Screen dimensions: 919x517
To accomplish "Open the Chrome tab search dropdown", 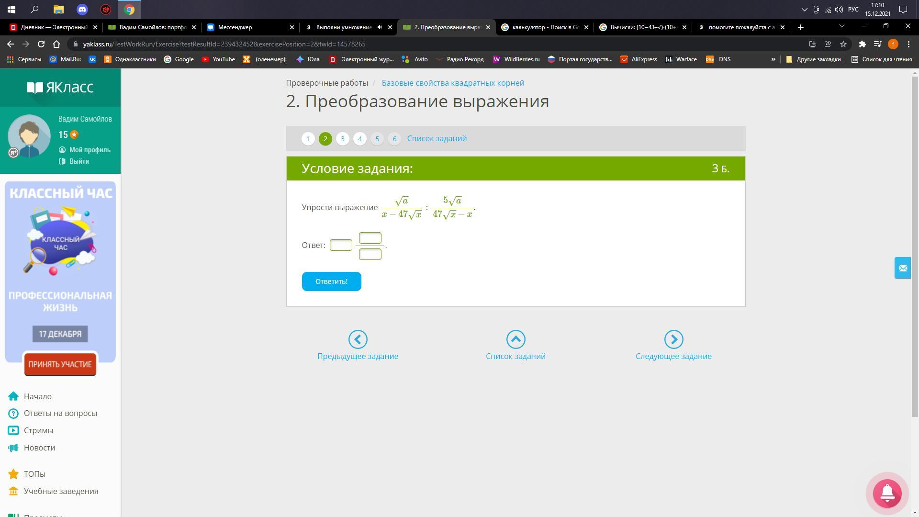I will pos(841,26).
